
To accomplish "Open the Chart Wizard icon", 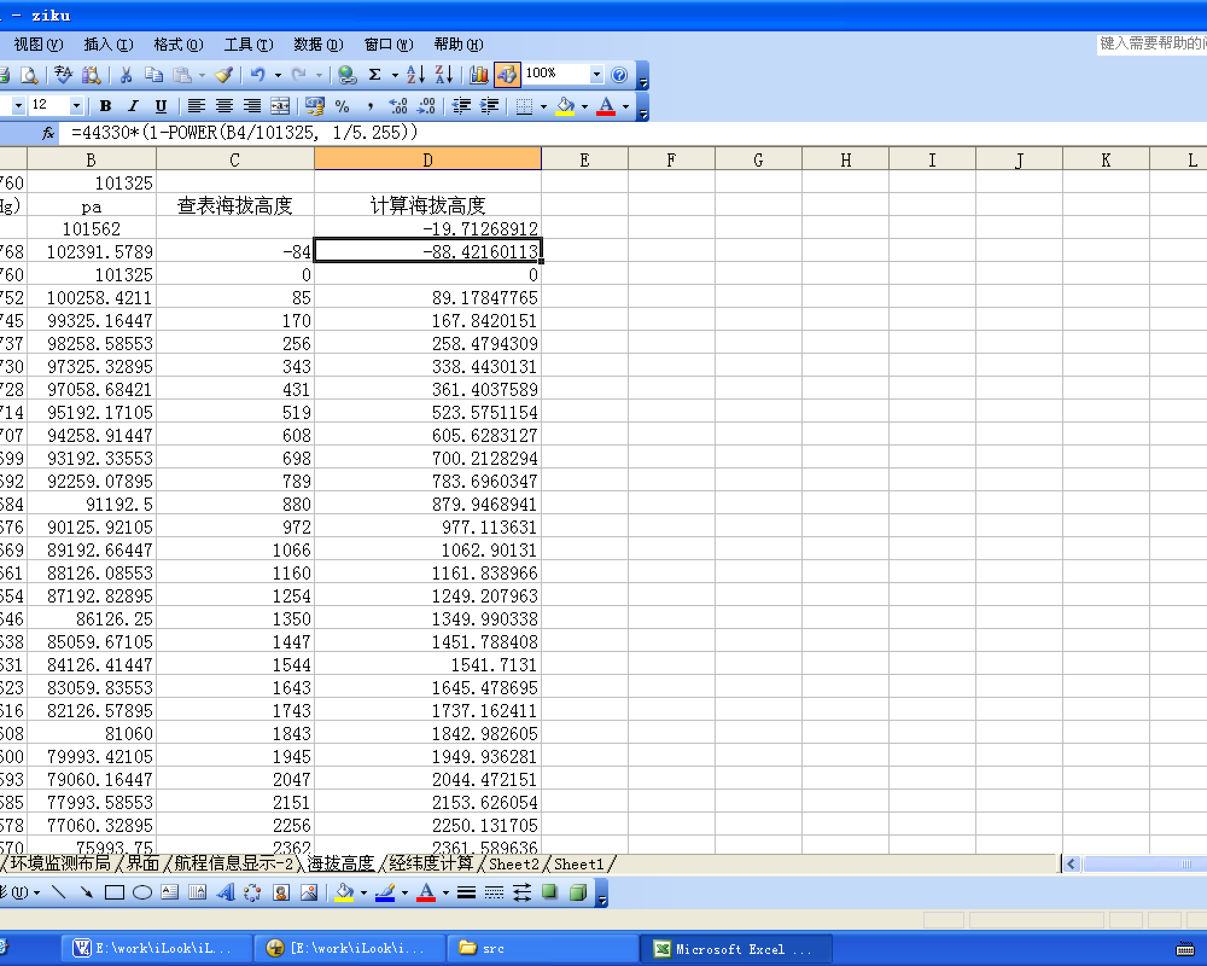I will 479,75.
